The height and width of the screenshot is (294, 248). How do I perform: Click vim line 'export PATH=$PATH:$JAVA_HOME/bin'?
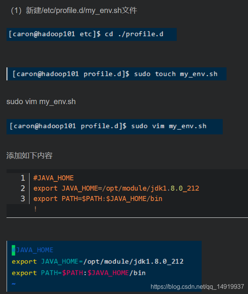(x=79, y=273)
